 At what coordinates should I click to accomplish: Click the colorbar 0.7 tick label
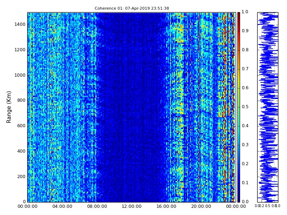click(245, 69)
